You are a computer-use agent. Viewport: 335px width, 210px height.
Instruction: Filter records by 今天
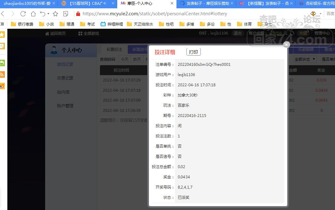pos(125,59)
